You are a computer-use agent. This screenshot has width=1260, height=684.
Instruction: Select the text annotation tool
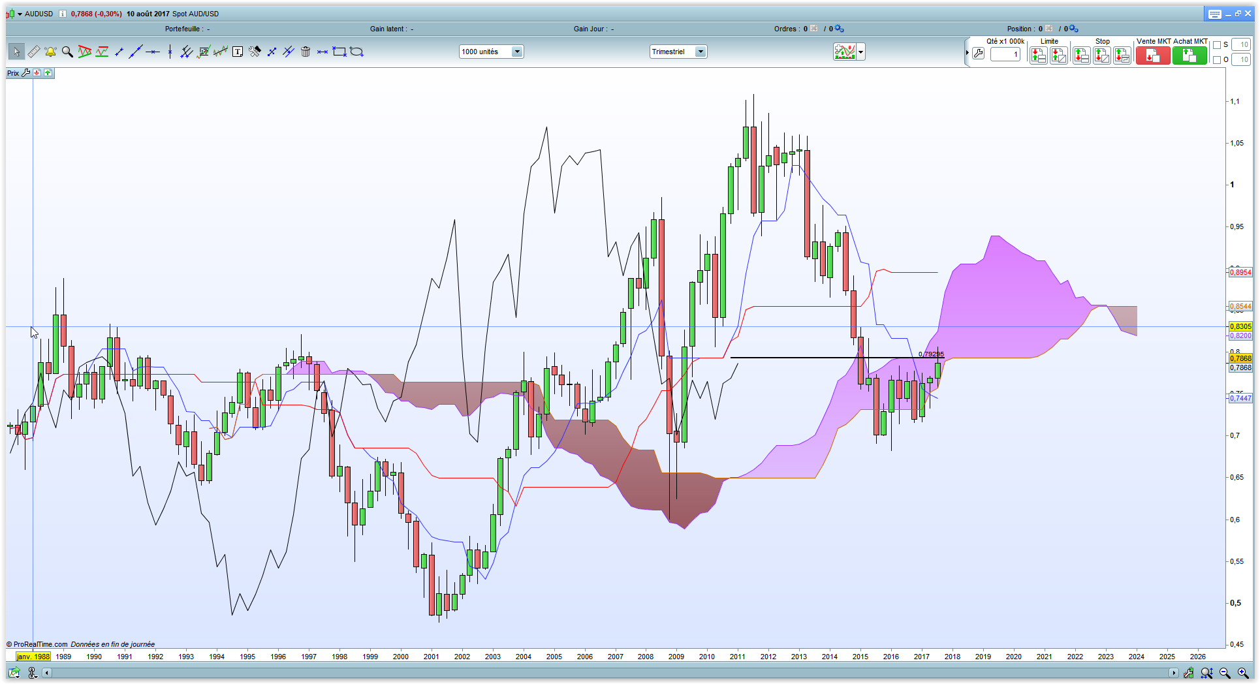point(238,52)
